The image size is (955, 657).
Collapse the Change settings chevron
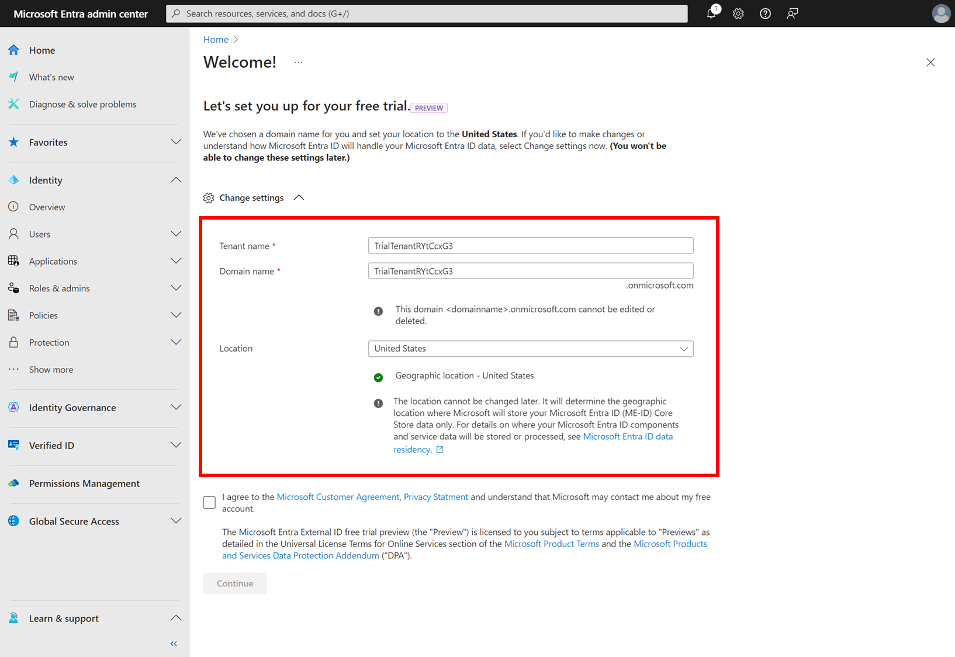coord(299,197)
